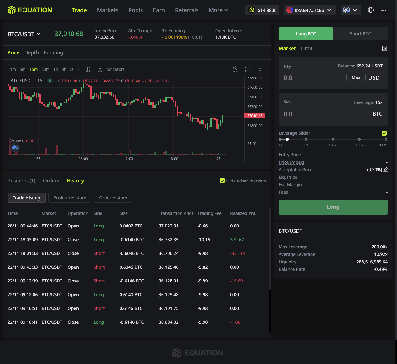This screenshot has height=364, width=397.
Task: Click the 28/11 00:44:46 trade row time
Action: pos(23,226)
